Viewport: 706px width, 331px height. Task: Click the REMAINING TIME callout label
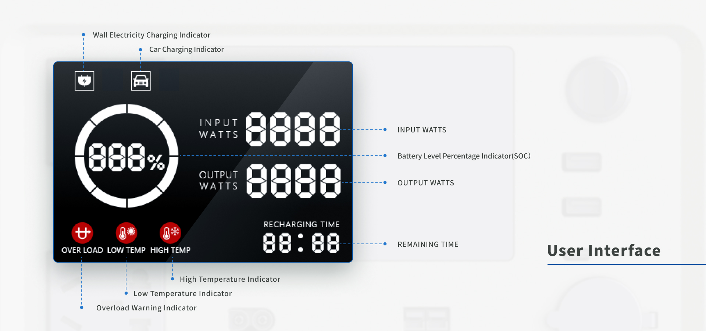coord(428,244)
